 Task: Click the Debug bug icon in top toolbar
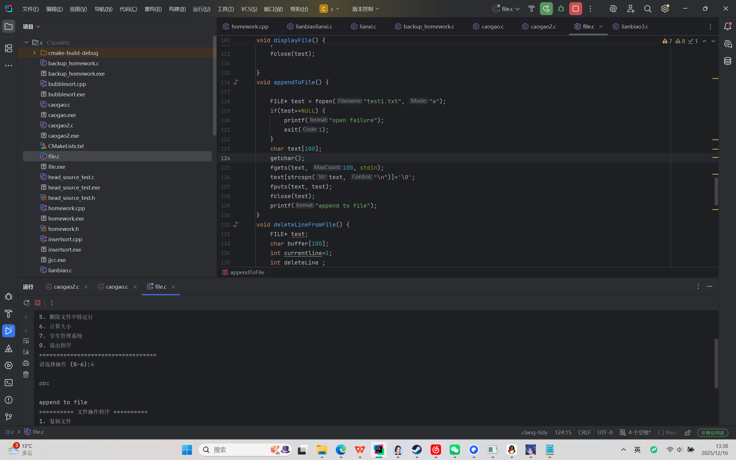tap(561, 9)
